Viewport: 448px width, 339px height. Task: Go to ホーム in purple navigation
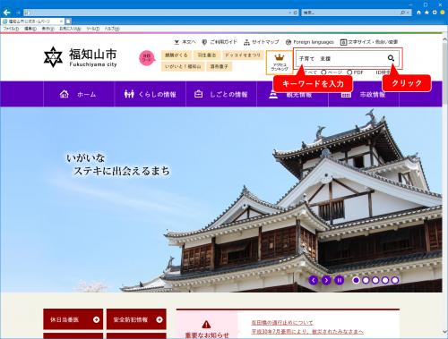pyautogui.click(x=79, y=94)
